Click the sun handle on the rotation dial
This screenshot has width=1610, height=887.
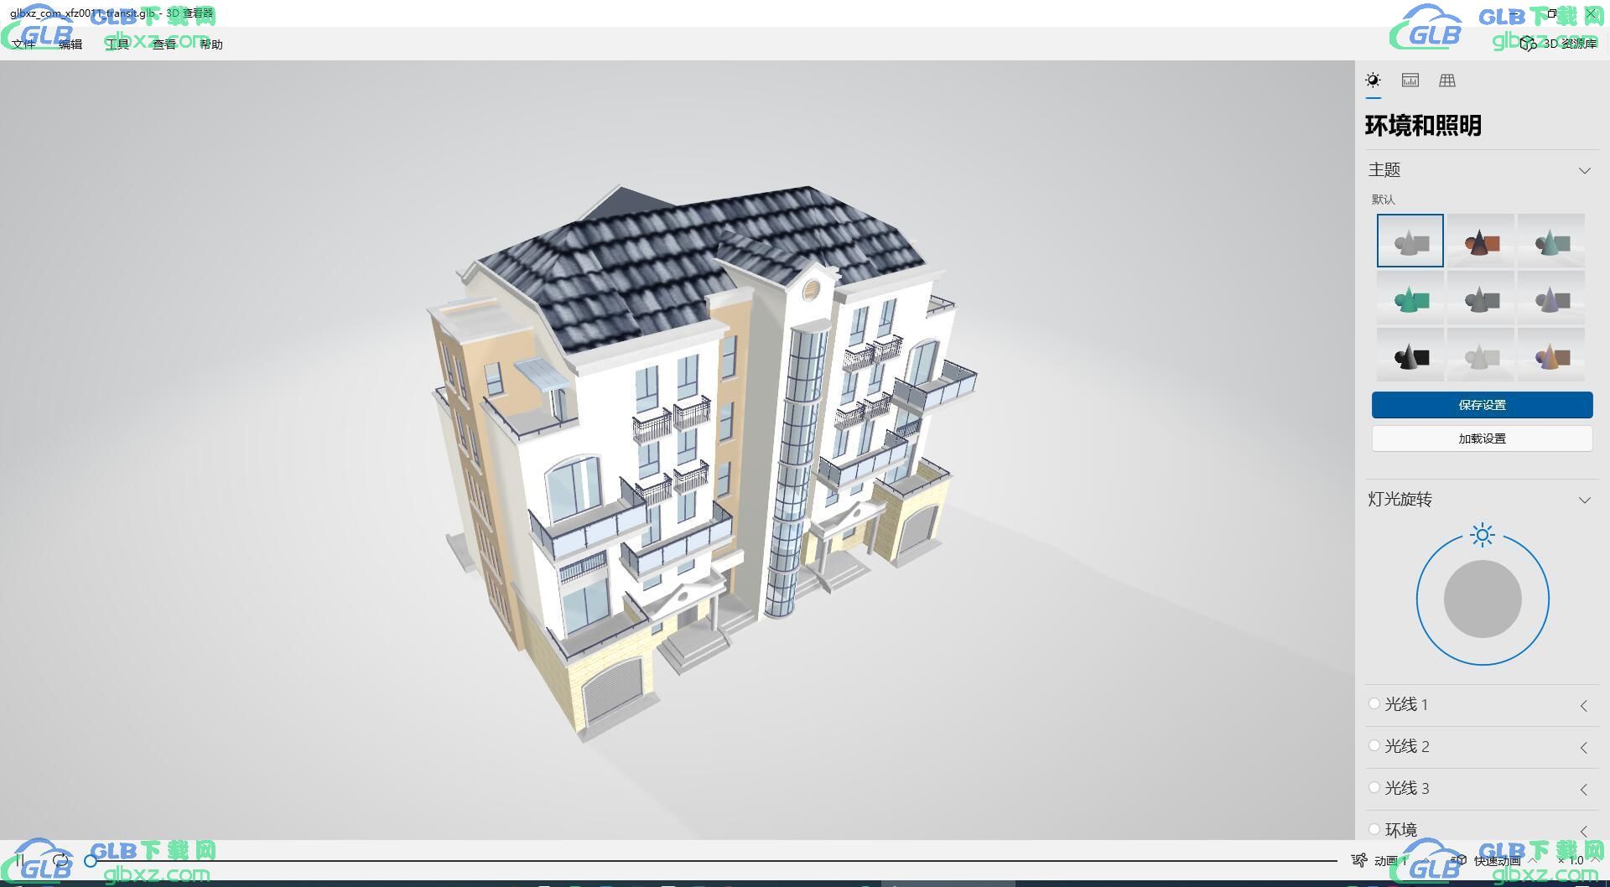(x=1483, y=535)
